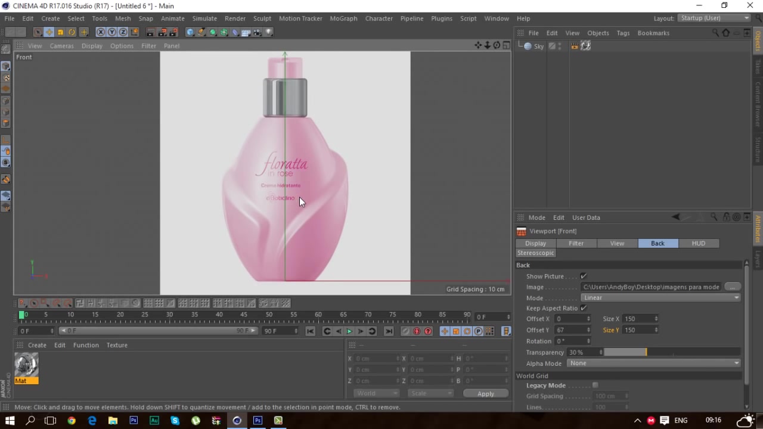Open the Alpha Mode dropdown

click(x=654, y=363)
